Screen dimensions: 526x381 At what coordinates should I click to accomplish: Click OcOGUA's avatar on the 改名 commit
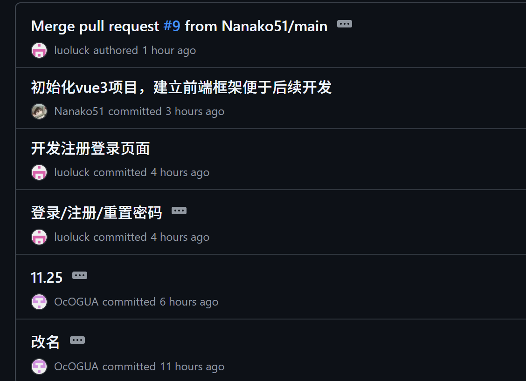(39, 367)
